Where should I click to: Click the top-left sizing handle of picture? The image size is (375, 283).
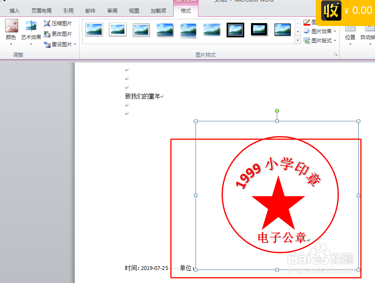pos(195,121)
